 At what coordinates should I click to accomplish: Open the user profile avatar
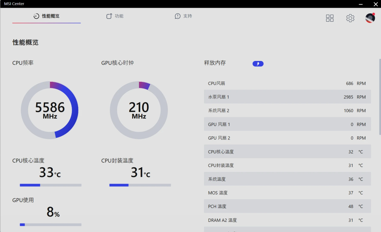(370, 18)
